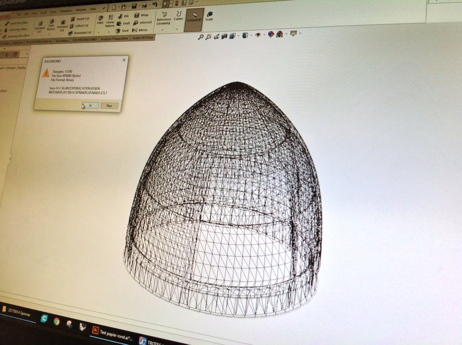462x345 pixels.
Task: Click the Select cursor tool
Action: 165,4
